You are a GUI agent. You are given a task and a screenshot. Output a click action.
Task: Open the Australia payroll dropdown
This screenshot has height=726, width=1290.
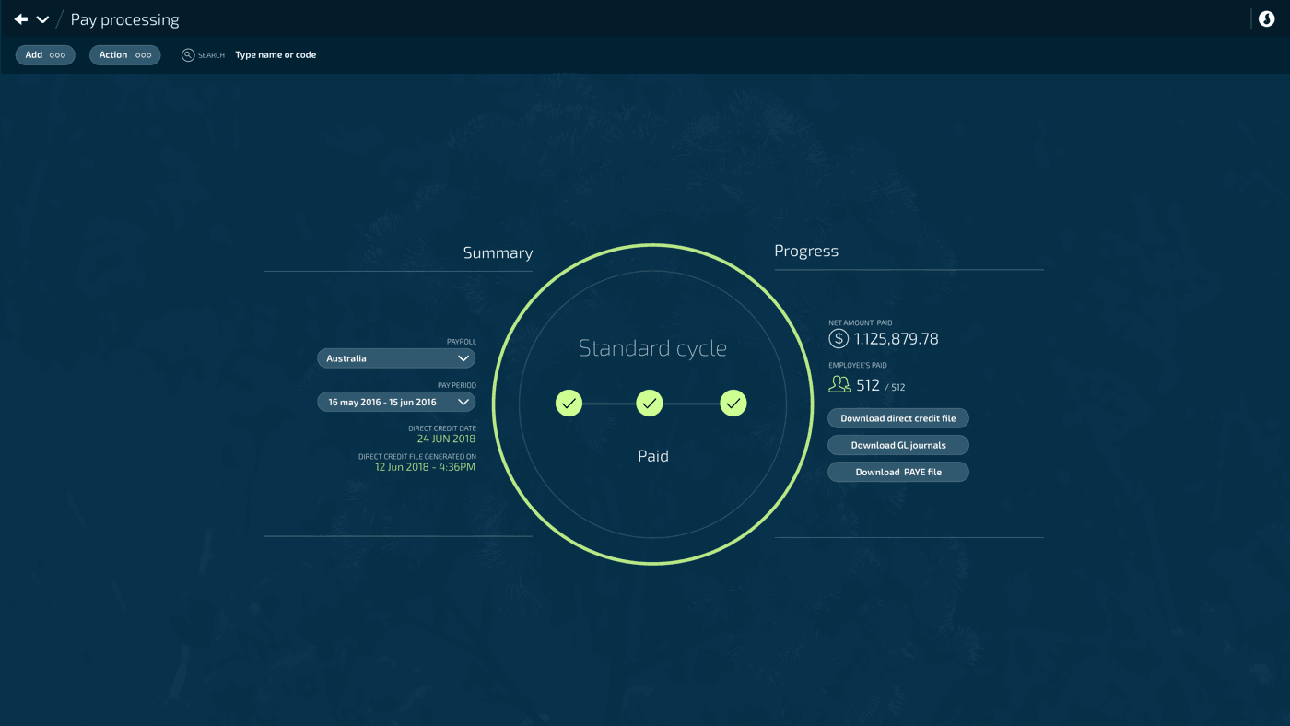click(x=396, y=358)
